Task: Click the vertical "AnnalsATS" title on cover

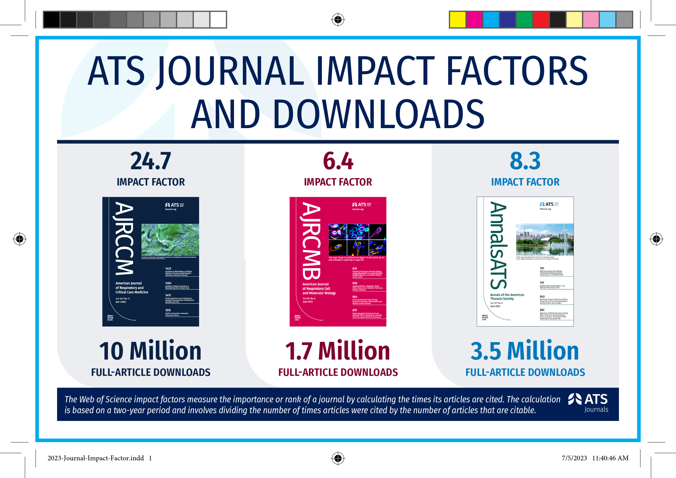Action: tap(499, 245)
